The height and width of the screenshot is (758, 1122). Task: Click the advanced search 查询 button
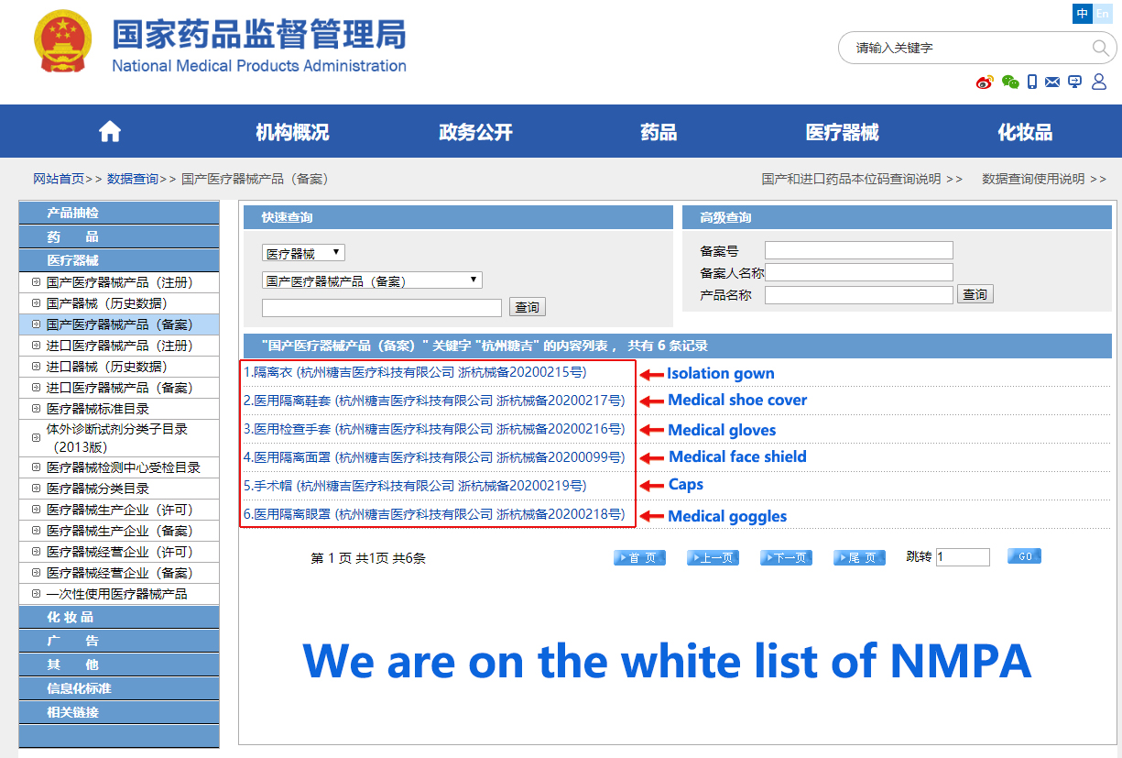click(x=975, y=294)
